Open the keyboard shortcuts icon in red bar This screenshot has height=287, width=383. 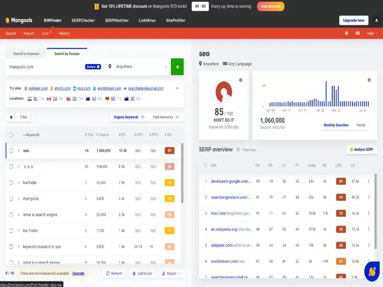click(x=358, y=33)
